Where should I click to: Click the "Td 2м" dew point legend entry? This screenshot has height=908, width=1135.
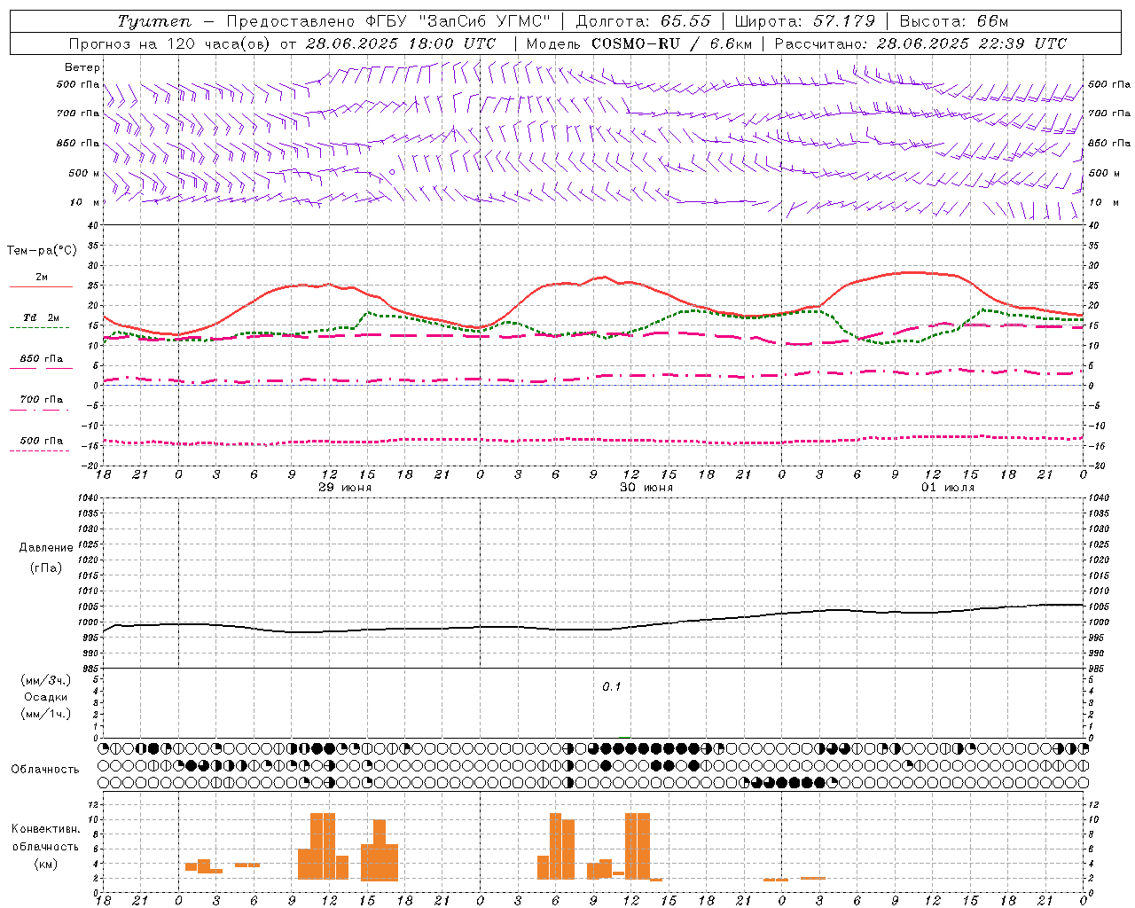(42, 317)
